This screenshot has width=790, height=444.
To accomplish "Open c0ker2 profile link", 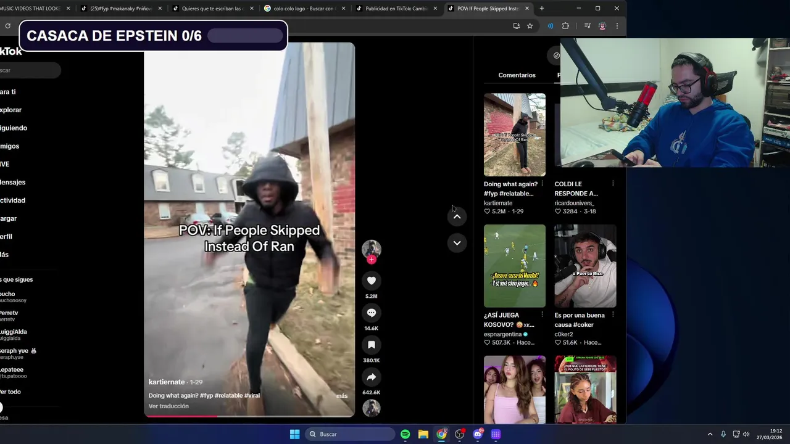I will pyautogui.click(x=563, y=334).
